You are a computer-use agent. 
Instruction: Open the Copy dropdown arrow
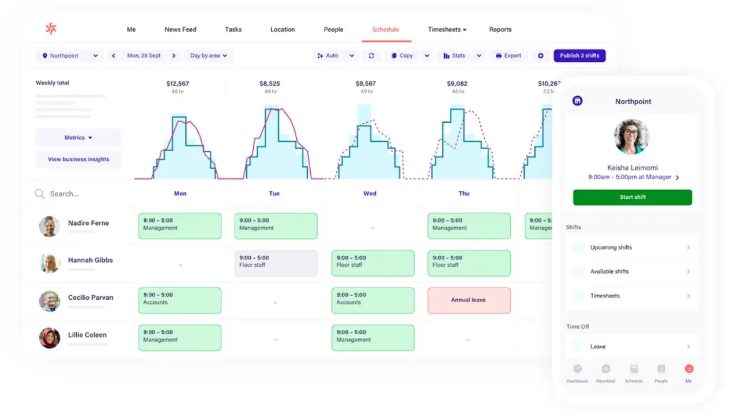click(426, 55)
